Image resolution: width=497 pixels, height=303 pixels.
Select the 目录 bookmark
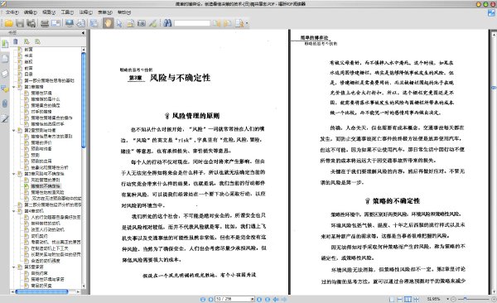pos(28,75)
